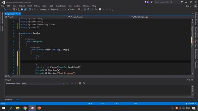Click the Find in Files toolbar icon
The width and height of the screenshot is (198, 111).
(79, 10)
